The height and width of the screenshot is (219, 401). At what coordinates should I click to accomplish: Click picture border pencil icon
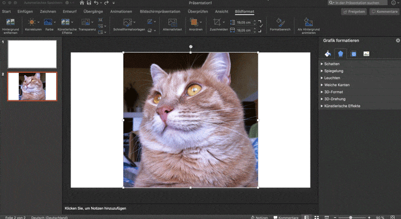click(x=150, y=22)
